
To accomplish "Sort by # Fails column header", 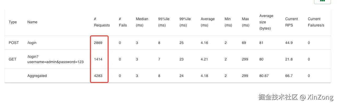I will coord(123,22).
